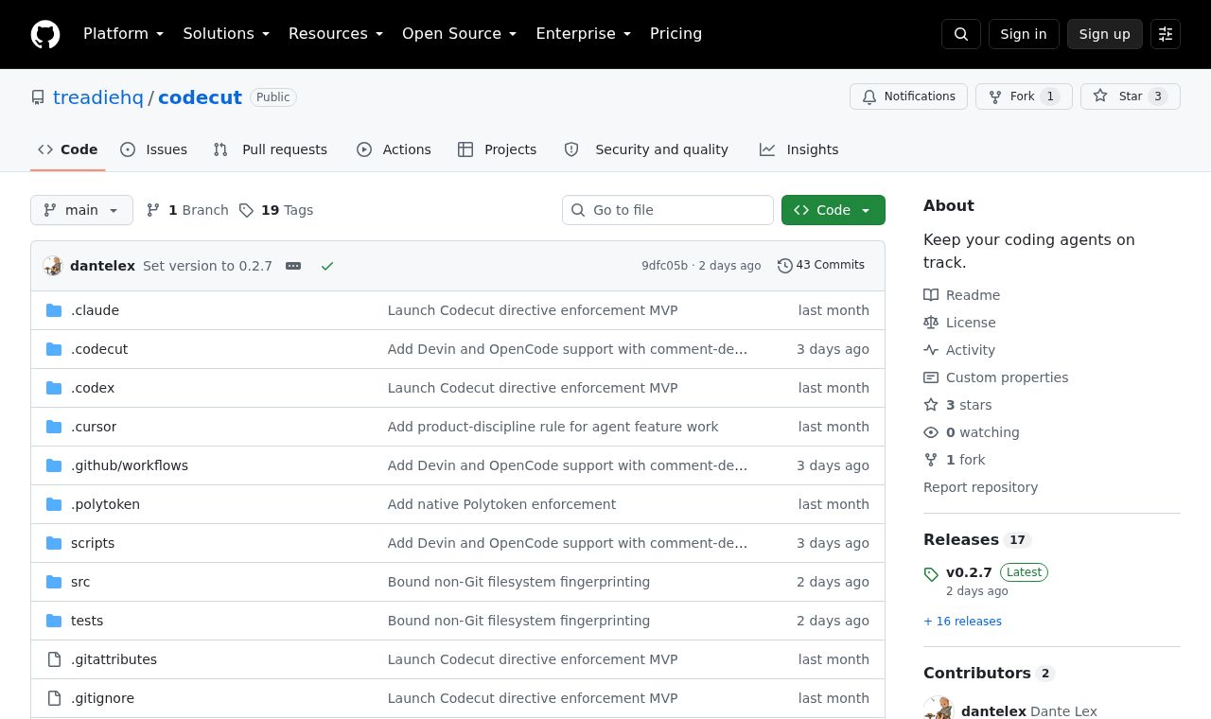Expand commit message ellipsis icon

[x=293, y=266]
